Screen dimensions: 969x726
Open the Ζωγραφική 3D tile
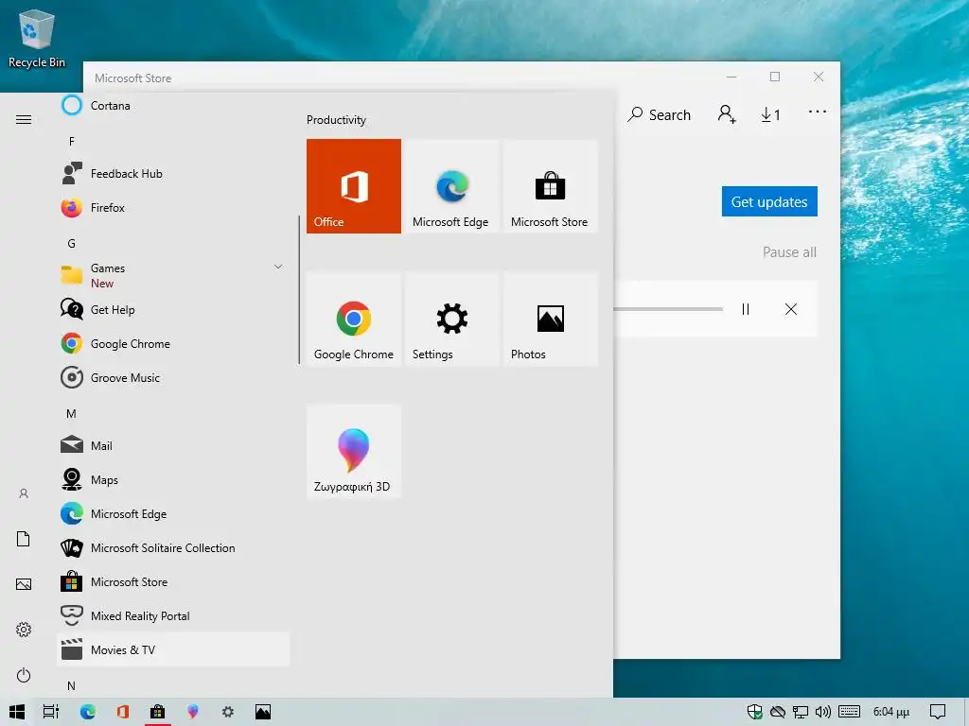[x=354, y=451]
